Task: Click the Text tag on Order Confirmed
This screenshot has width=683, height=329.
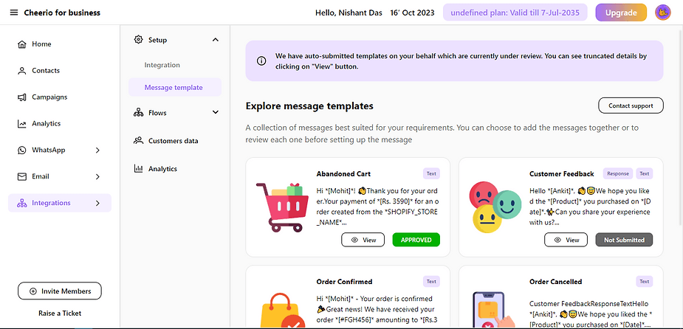Action: pos(431,282)
